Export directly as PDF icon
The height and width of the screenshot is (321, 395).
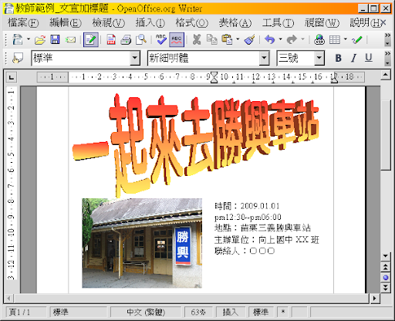111,39
